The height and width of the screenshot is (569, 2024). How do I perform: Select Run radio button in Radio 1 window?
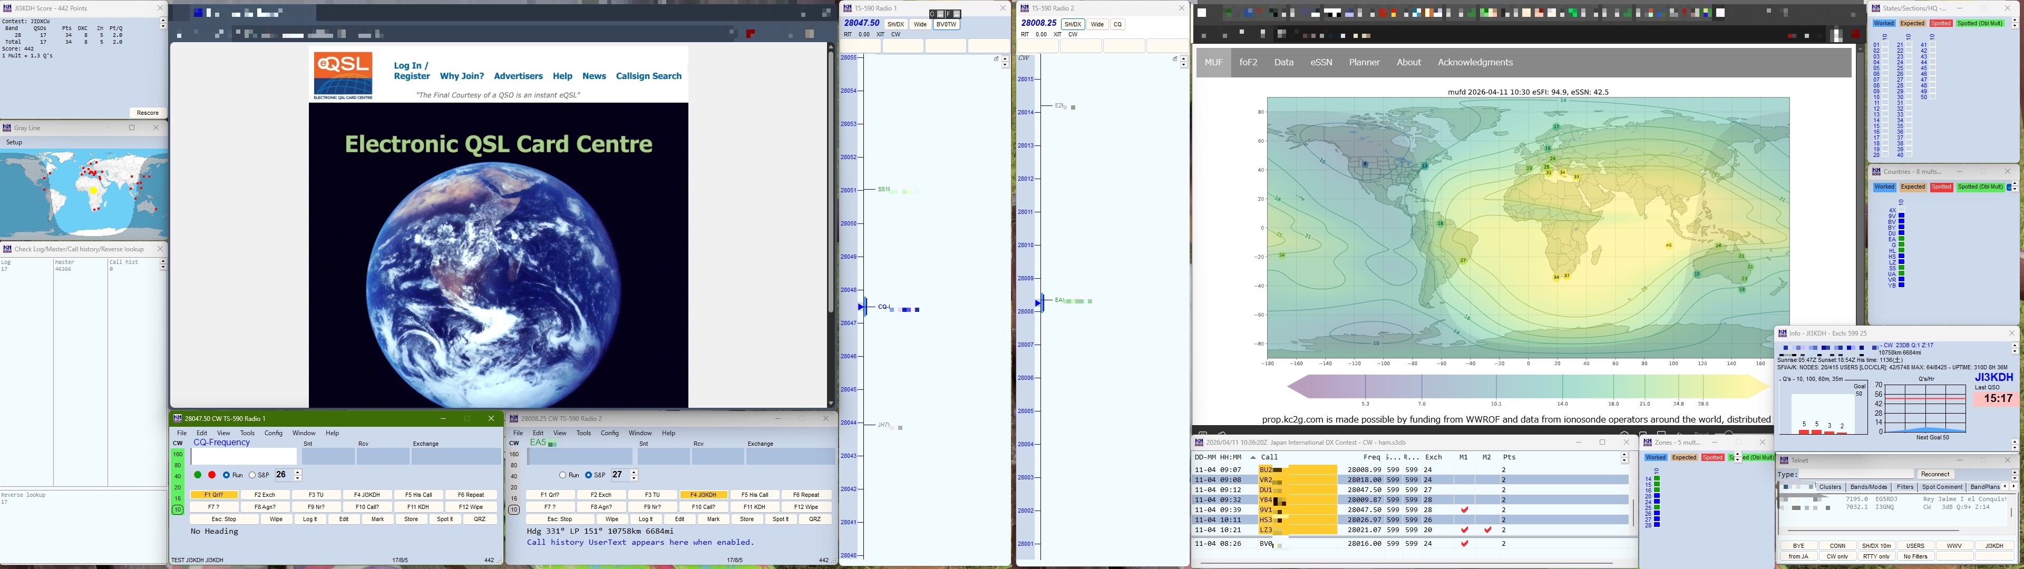coord(226,475)
